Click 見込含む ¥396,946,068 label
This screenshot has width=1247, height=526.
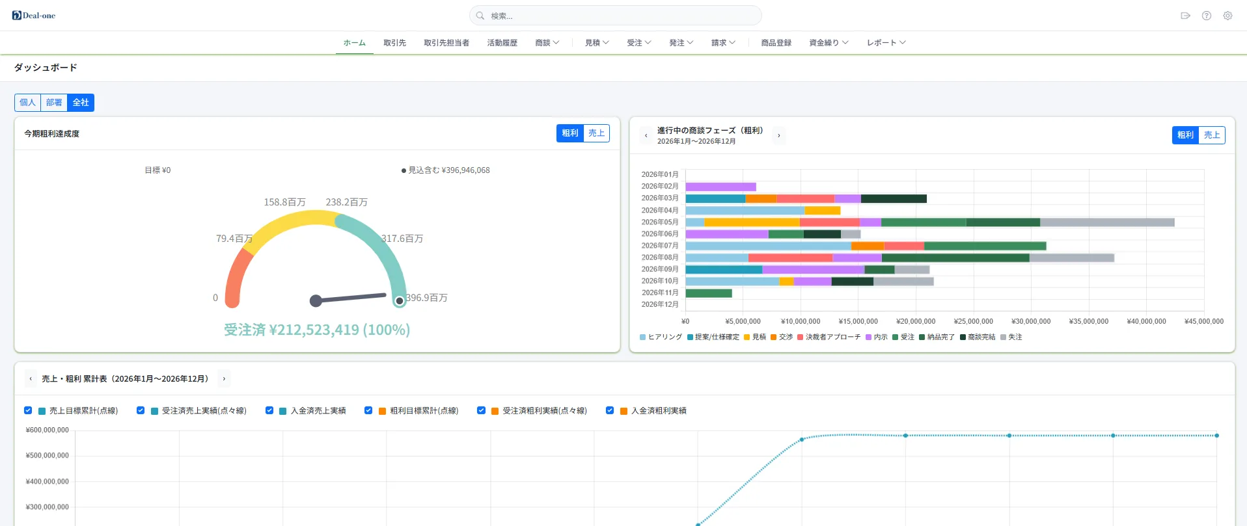point(446,170)
